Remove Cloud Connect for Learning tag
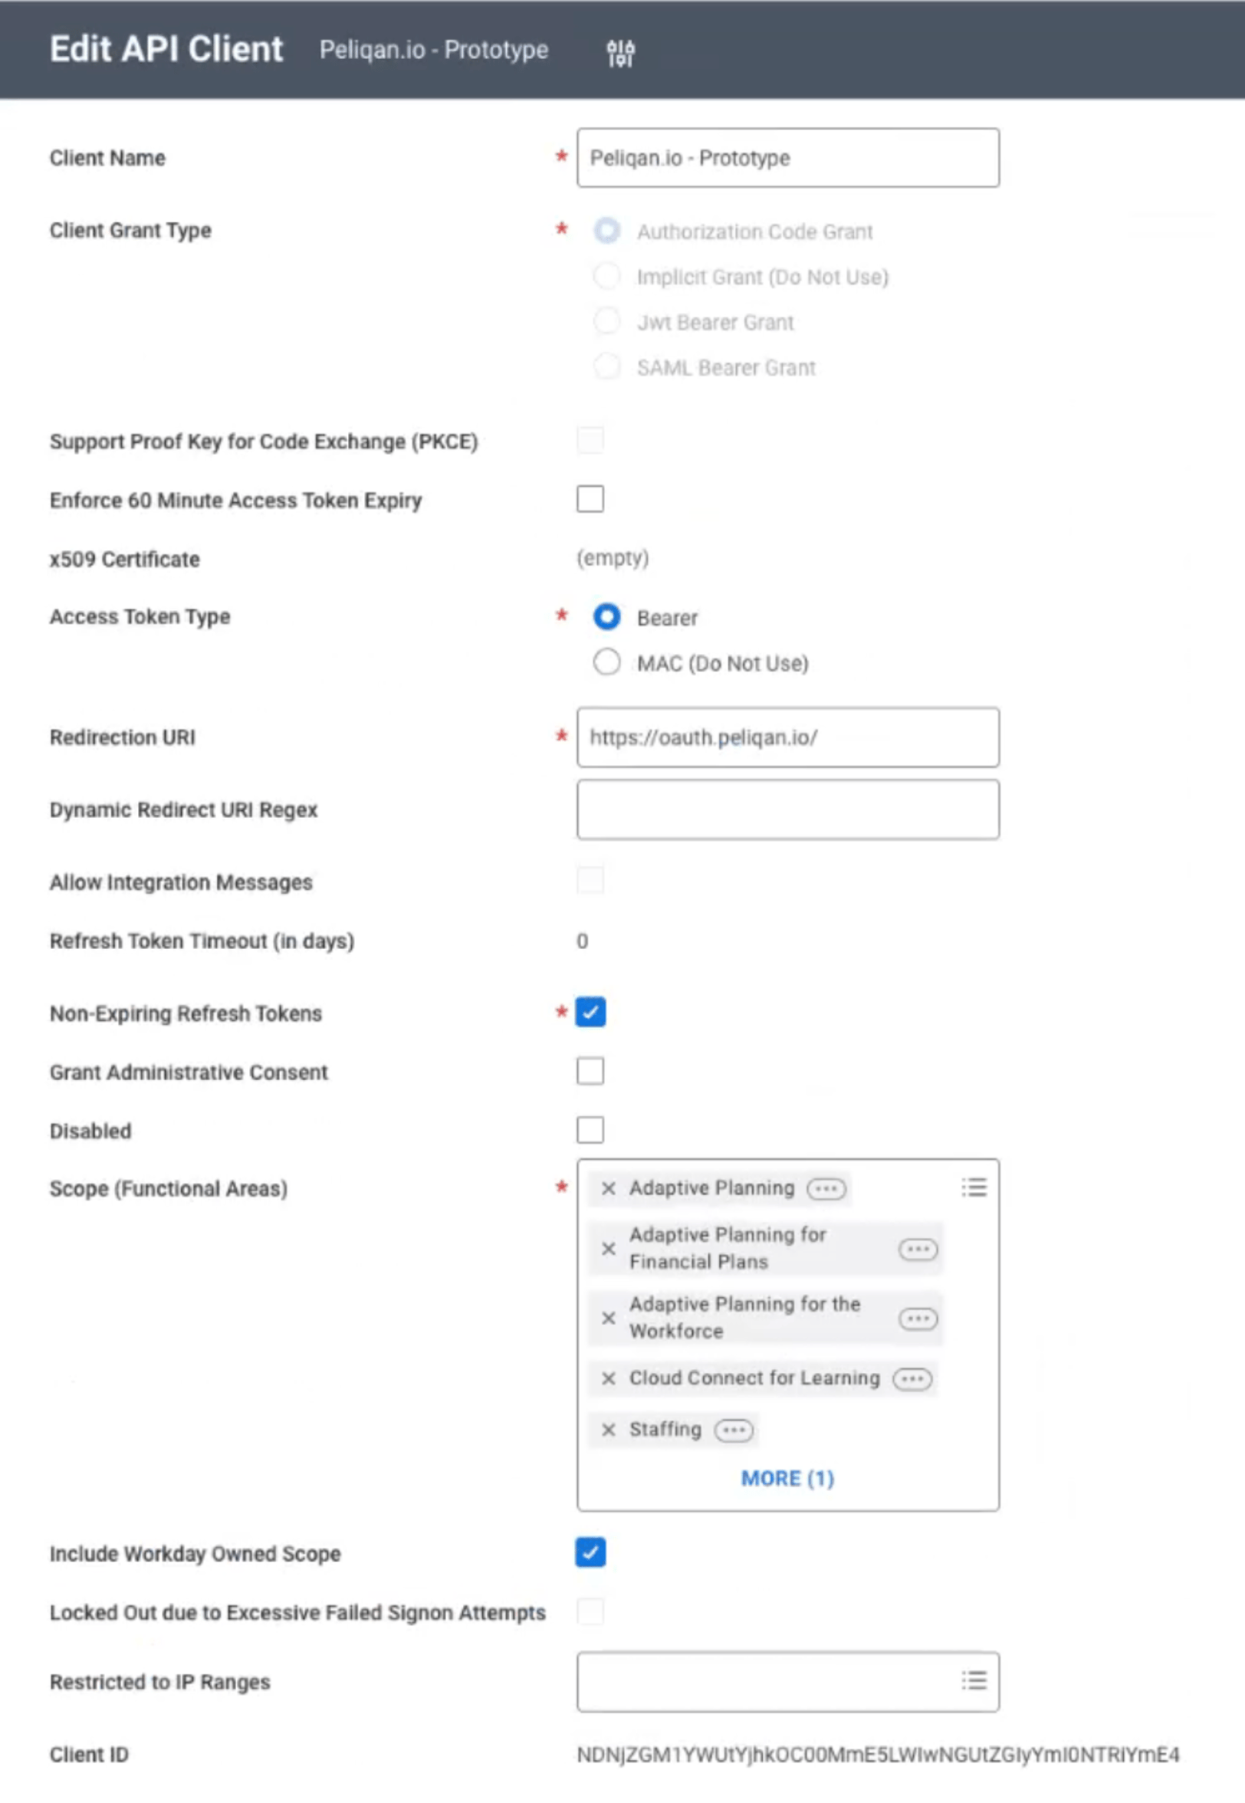The height and width of the screenshot is (1803, 1245). 609,1378
